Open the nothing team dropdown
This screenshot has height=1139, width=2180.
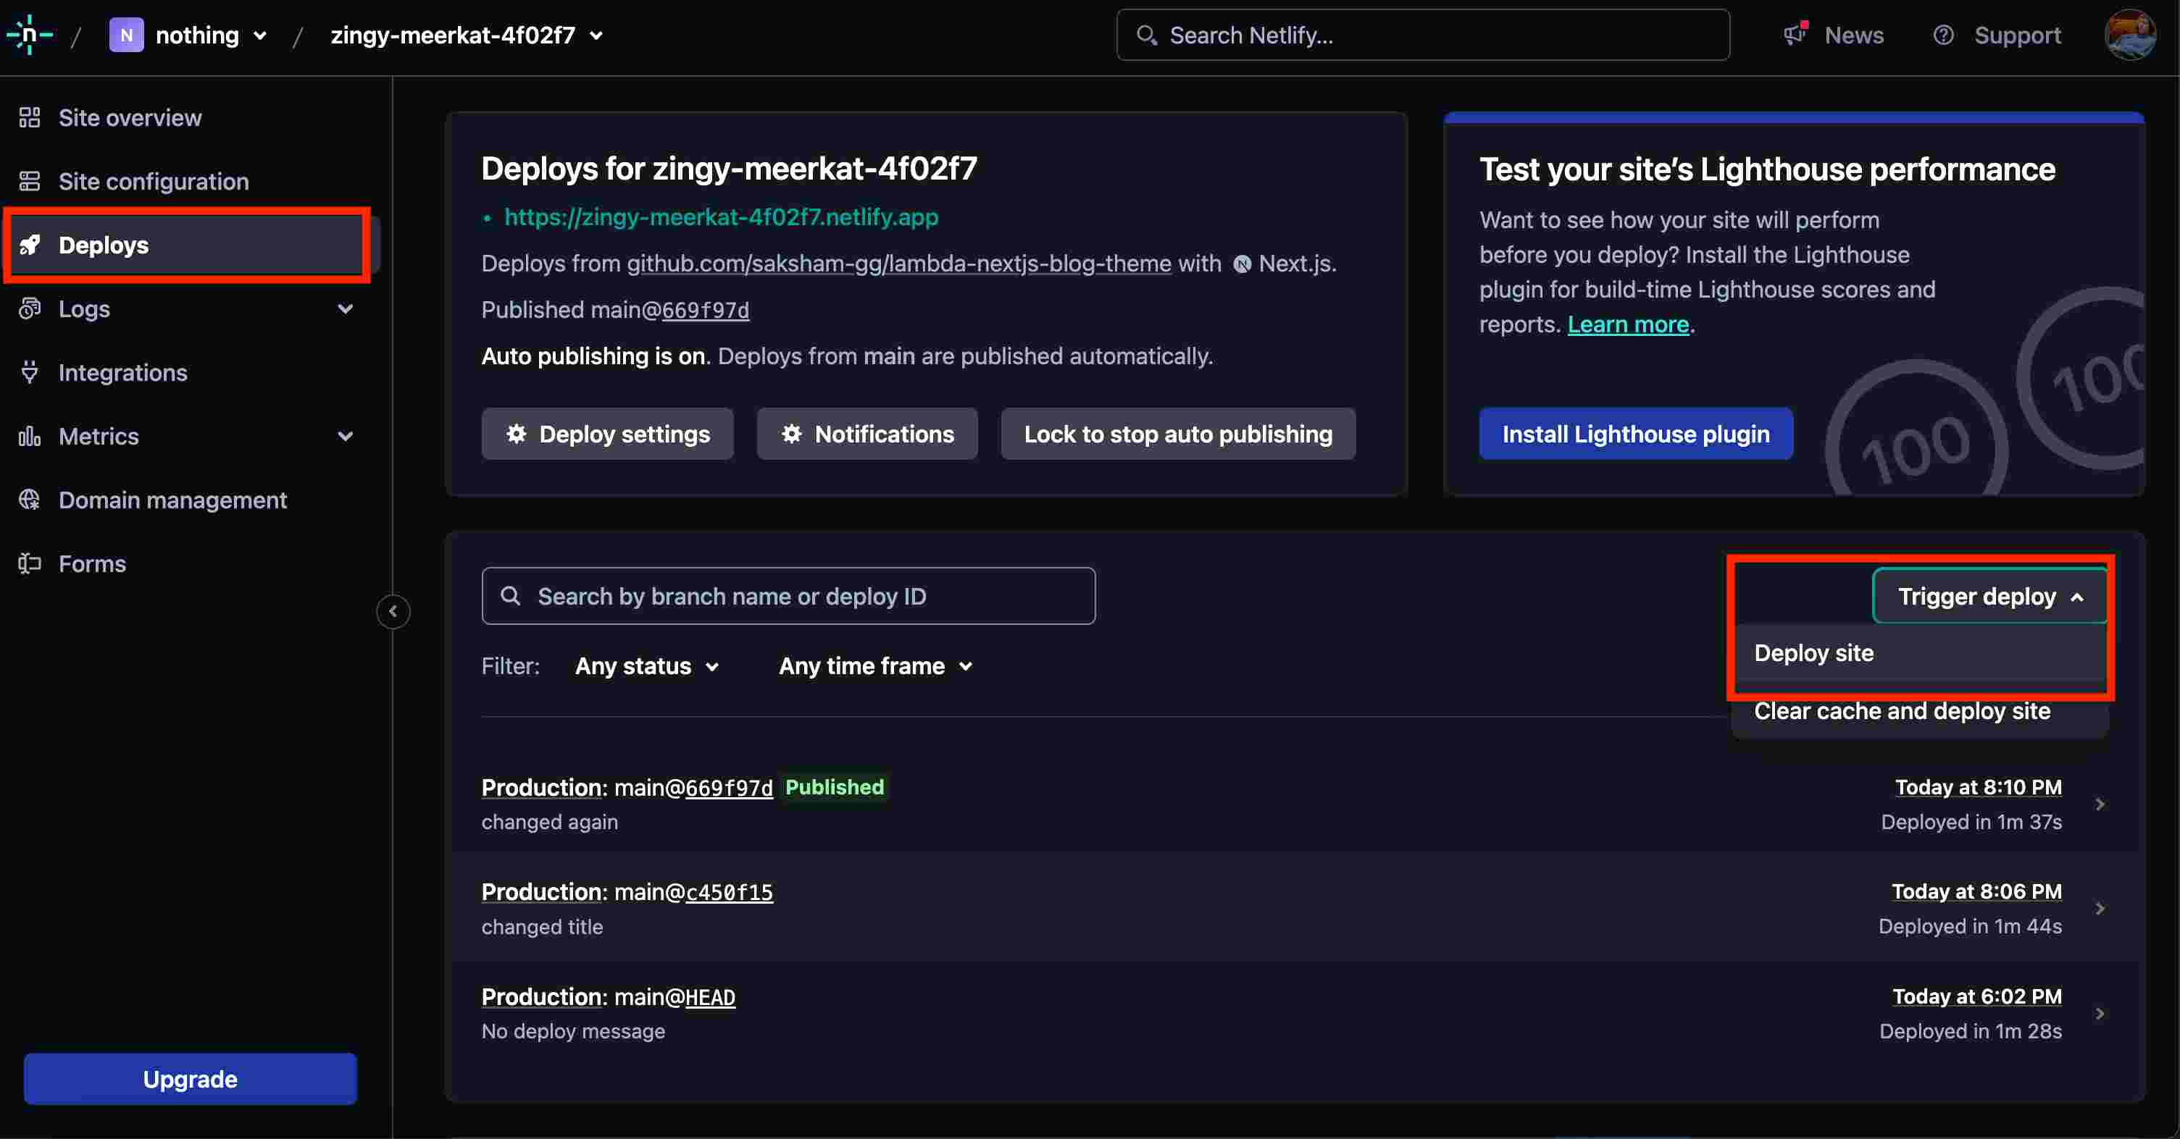coord(211,35)
